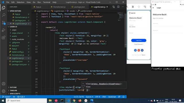184x103 pixels.
Task: Click Login Now button in design mockup
Action: pyautogui.click(x=139, y=40)
